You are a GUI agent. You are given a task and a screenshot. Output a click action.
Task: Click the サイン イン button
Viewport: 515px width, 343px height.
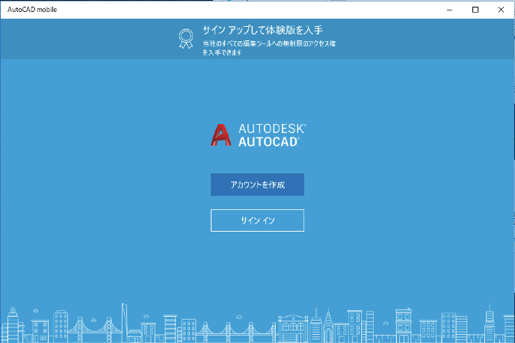pos(257,220)
